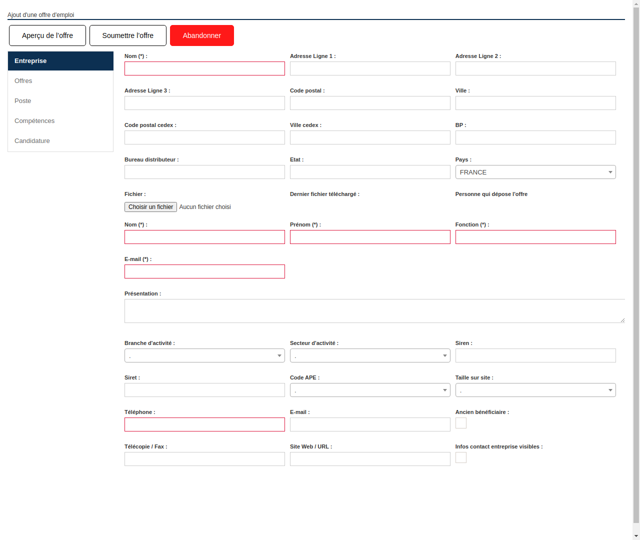This screenshot has width=640, height=540.
Task: Click the Ajout d'une offre d'emploi heading link
Action: click(x=40, y=14)
